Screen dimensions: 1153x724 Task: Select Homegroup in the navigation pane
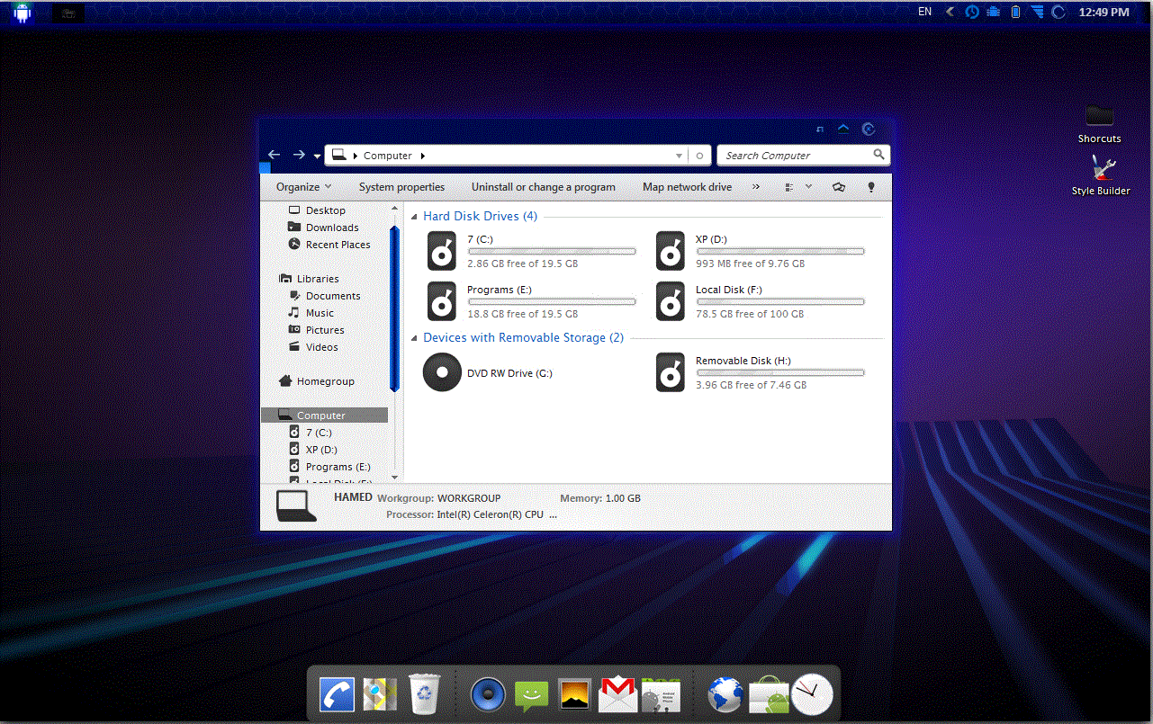tap(316, 381)
